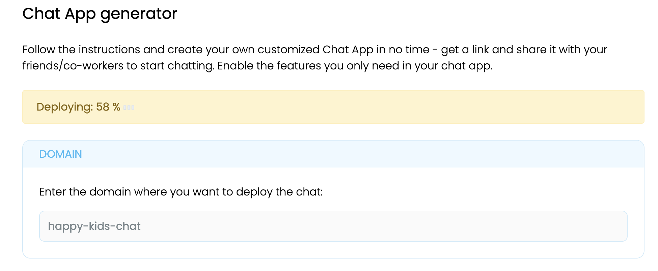
Task: Select the 'Deploying: 58 %' status text
Action: point(78,107)
